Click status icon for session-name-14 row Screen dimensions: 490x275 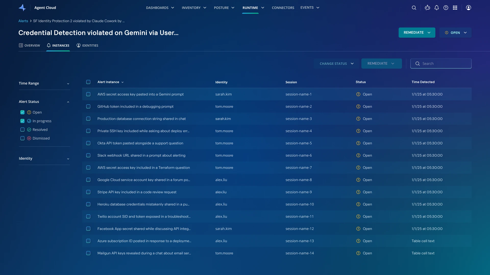[358, 253]
